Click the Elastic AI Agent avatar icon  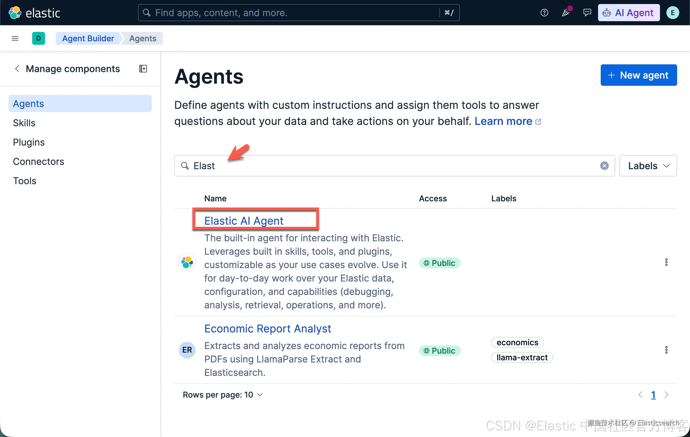click(x=187, y=262)
